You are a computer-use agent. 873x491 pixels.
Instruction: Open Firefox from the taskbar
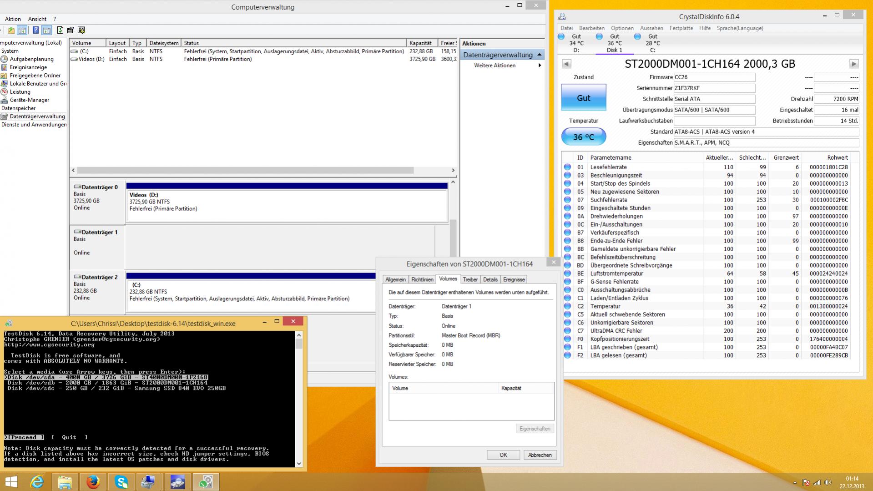pyautogui.click(x=93, y=482)
